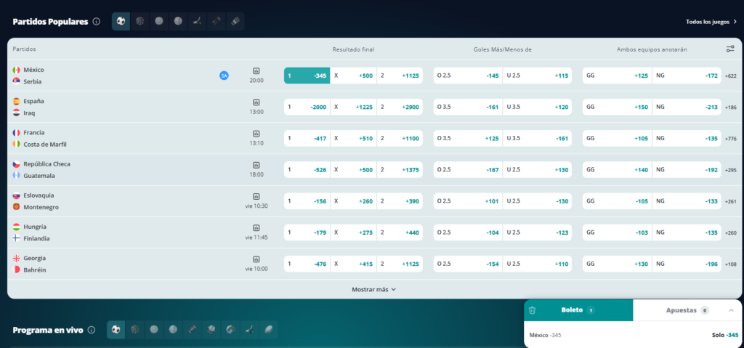
Task: Expand +260 more markets for Hungría match
Action: point(731,232)
